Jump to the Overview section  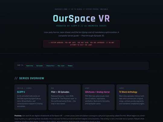(x=30, y=66)
